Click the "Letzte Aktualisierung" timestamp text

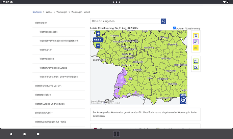click(x=114, y=28)
